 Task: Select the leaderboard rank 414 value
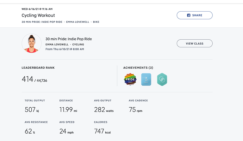click(x=27, y=80)
